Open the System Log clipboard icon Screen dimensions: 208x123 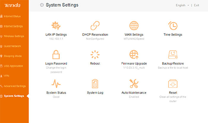95,84
